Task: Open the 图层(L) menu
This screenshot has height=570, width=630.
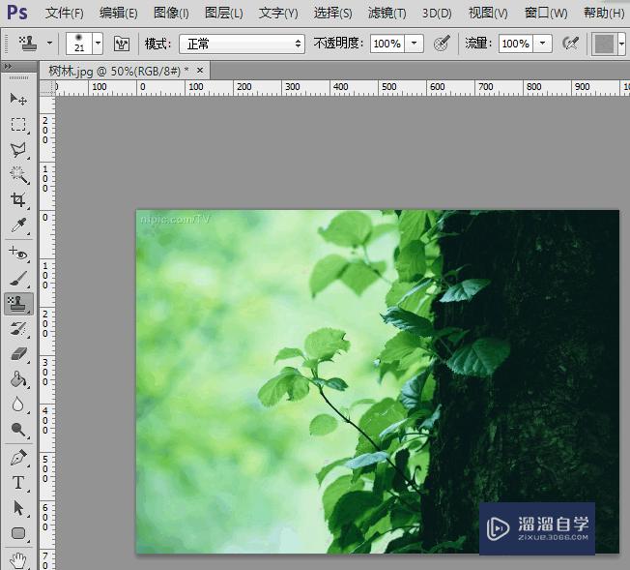Action: (x=224, y=14)
